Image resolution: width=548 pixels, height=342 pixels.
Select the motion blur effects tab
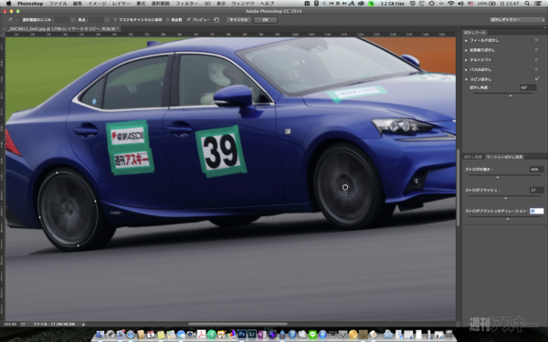[504, 157]
